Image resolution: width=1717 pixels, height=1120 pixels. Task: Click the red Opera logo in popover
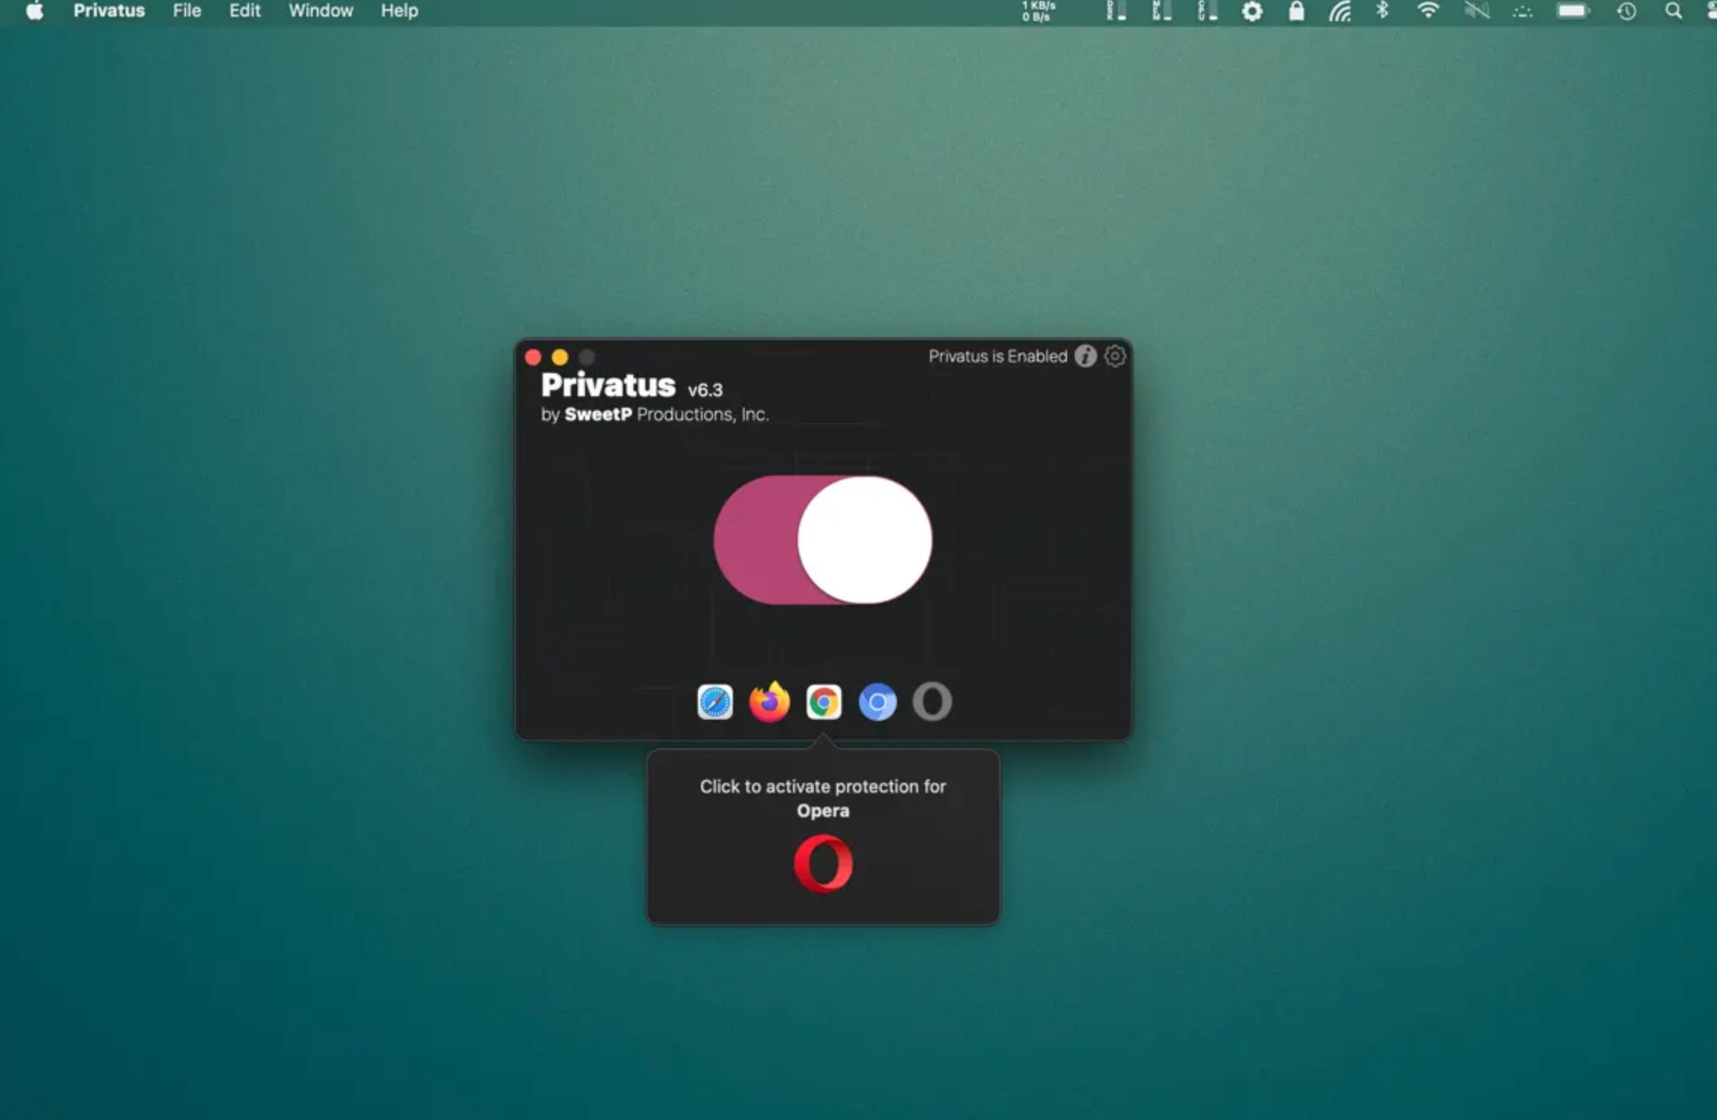(823, 863)
